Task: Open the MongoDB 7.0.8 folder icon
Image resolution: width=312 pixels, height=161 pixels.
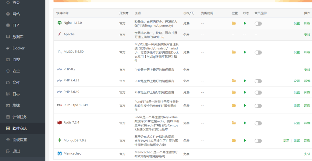Action: [234, 140]
